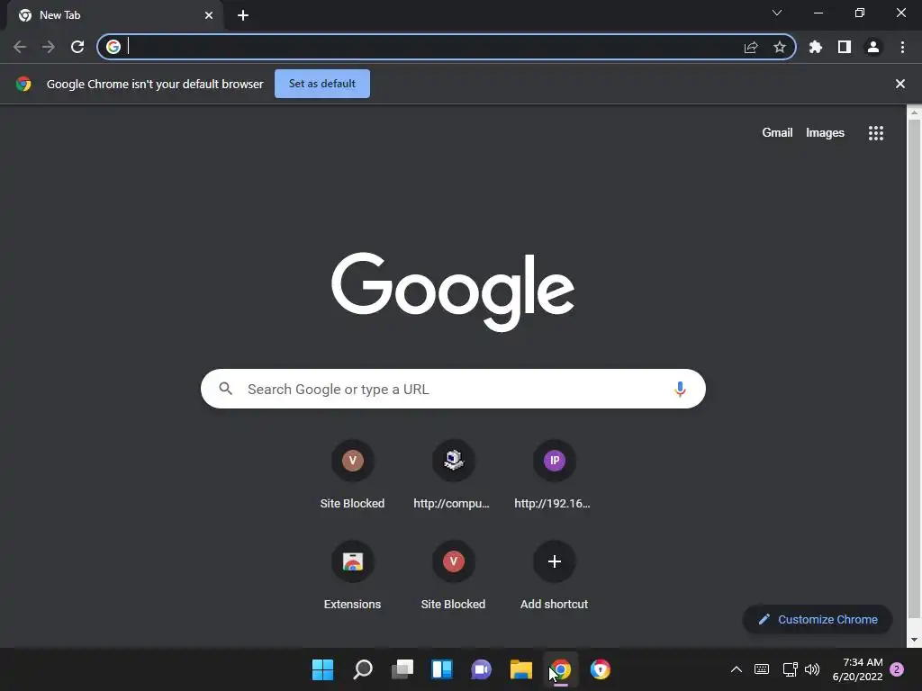Close the New Tab tab
Image resolution: width=922 pixels, height=691 pixels.
pos(209,15)
